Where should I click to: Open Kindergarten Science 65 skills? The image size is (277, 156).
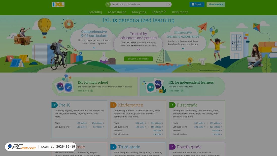click(158, 131)
